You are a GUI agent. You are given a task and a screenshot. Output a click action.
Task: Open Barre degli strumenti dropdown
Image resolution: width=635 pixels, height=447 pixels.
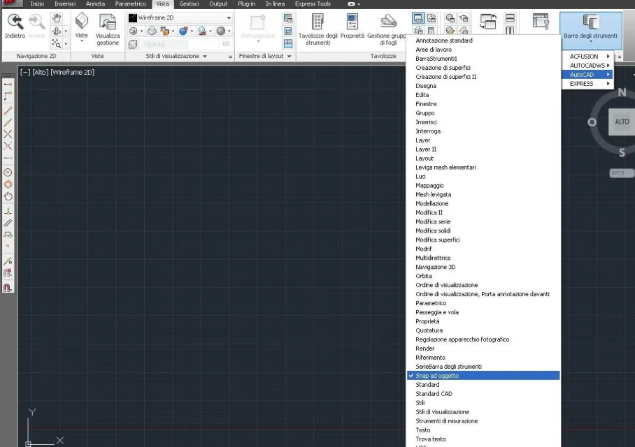(590, 30)
